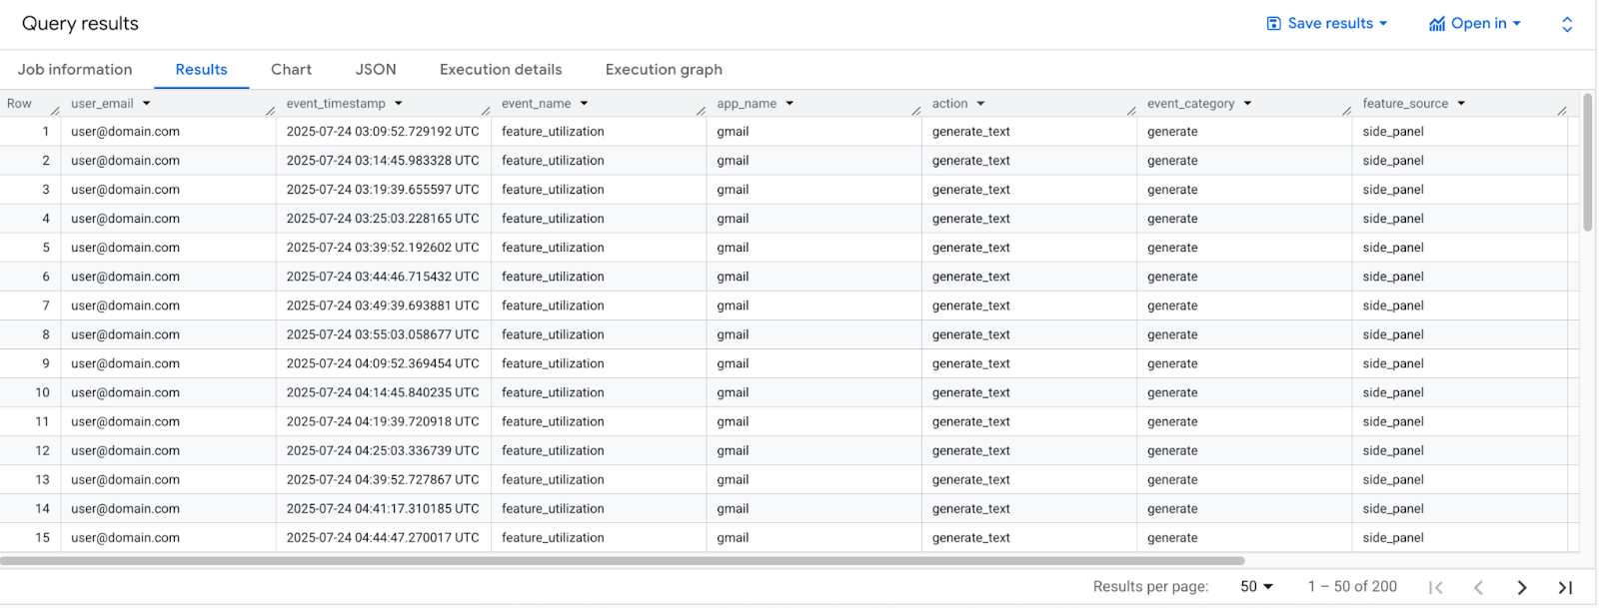This screenshot has width=1599, height=608.
Task: Open the event_name column sort menu
Action: click(x=585, y=103)
